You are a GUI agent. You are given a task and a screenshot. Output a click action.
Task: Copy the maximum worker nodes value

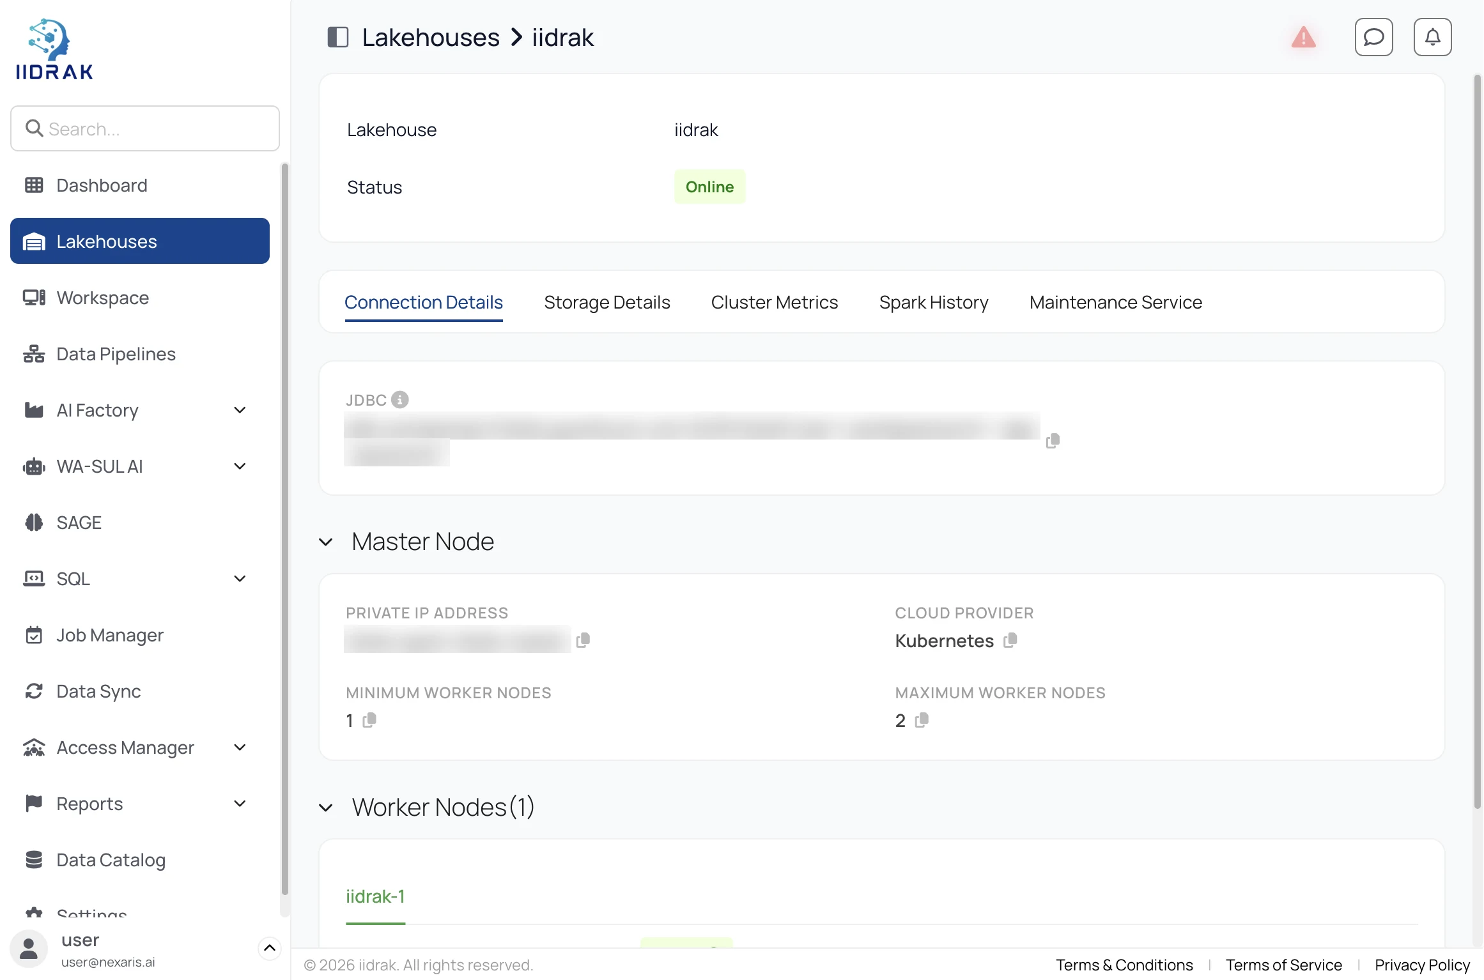coord(922,720)
